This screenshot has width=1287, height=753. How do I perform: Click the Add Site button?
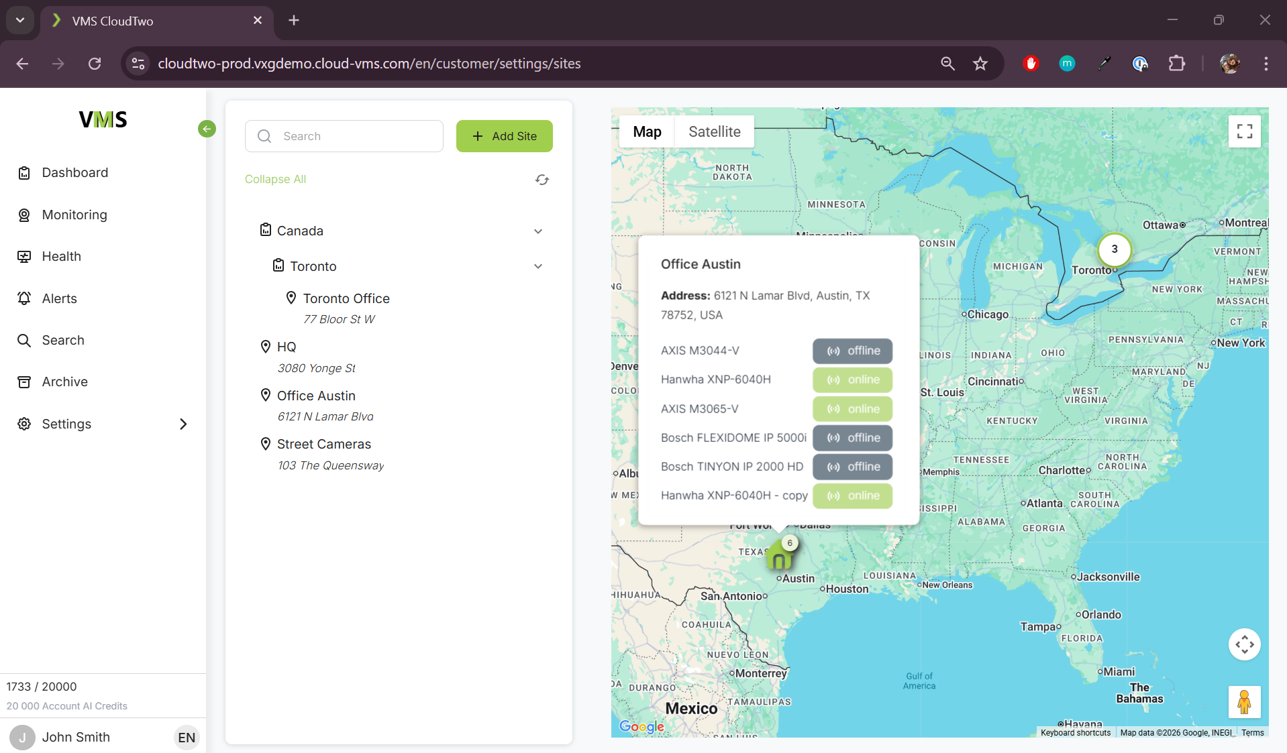pos(504,136)
